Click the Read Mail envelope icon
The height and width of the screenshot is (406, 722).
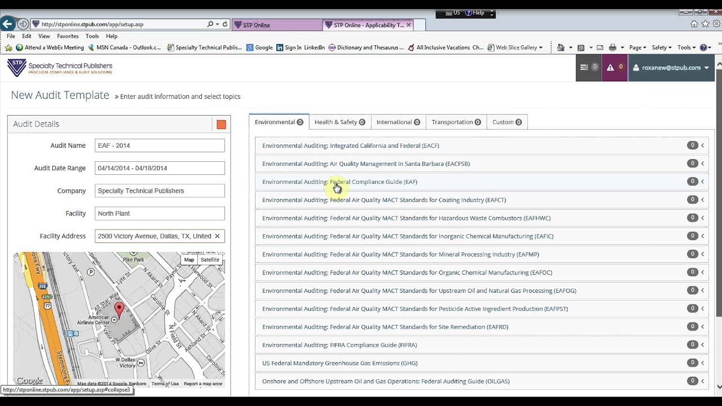coord(600,48)
